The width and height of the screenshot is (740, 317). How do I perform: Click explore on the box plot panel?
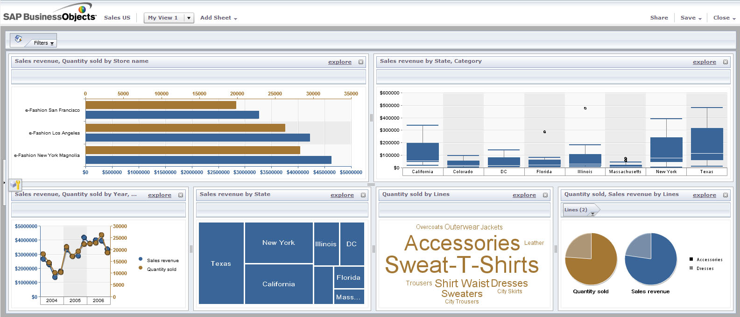[704, 62]
